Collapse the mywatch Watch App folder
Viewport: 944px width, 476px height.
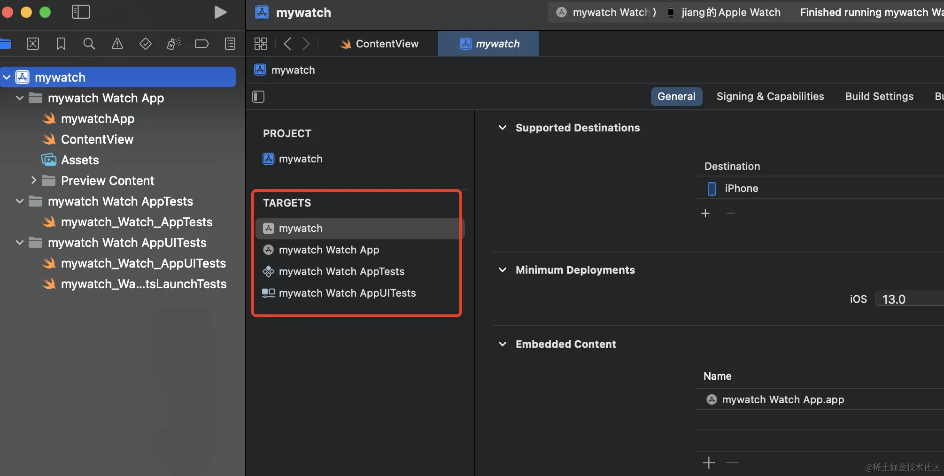(20, 98)
